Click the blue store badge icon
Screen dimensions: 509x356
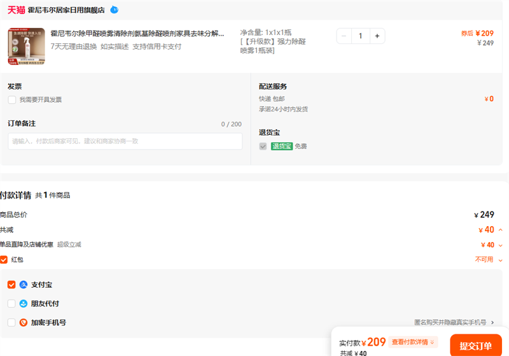[114, 10]
